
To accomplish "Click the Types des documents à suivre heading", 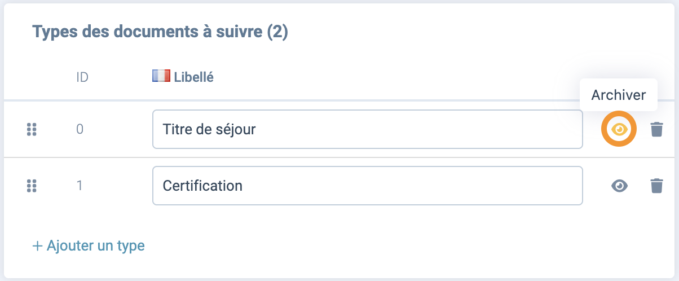I will [160, 32].
